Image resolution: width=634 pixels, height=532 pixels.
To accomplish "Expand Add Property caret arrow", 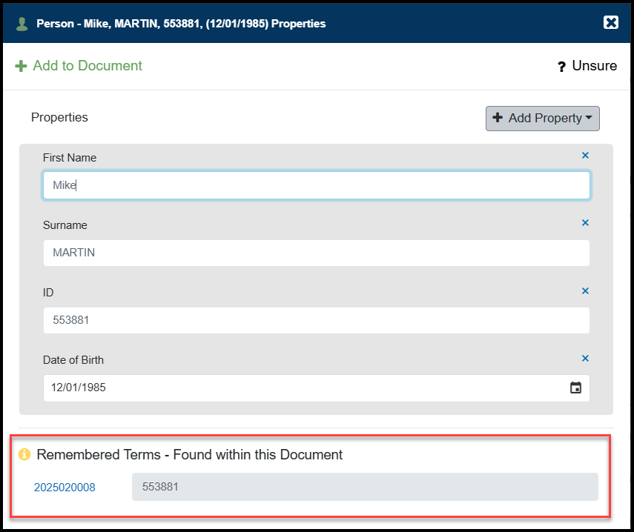I will (589, 118).
